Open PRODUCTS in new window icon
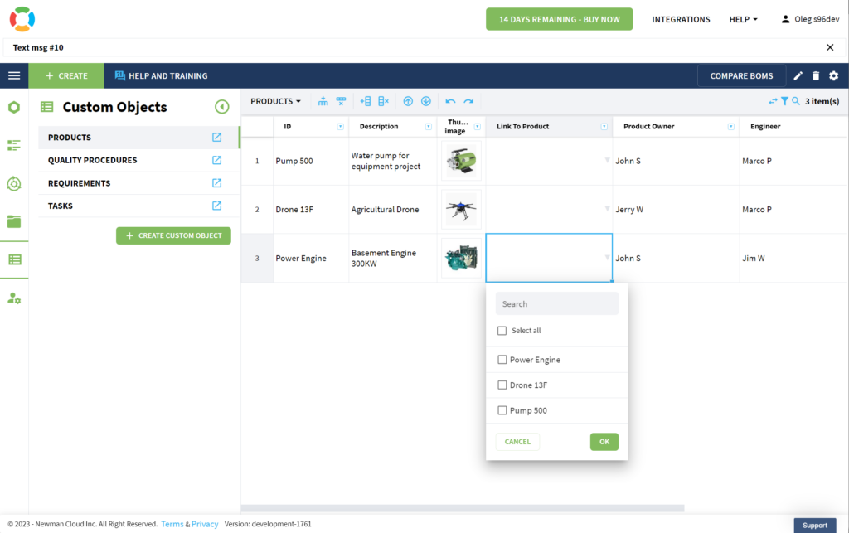 [216, 138]
